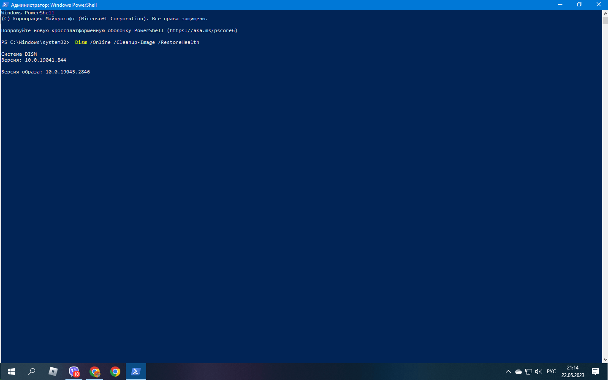This screenshot has width=608, height=380.
Task: Click the Dism command word
Action: [81, 42]
